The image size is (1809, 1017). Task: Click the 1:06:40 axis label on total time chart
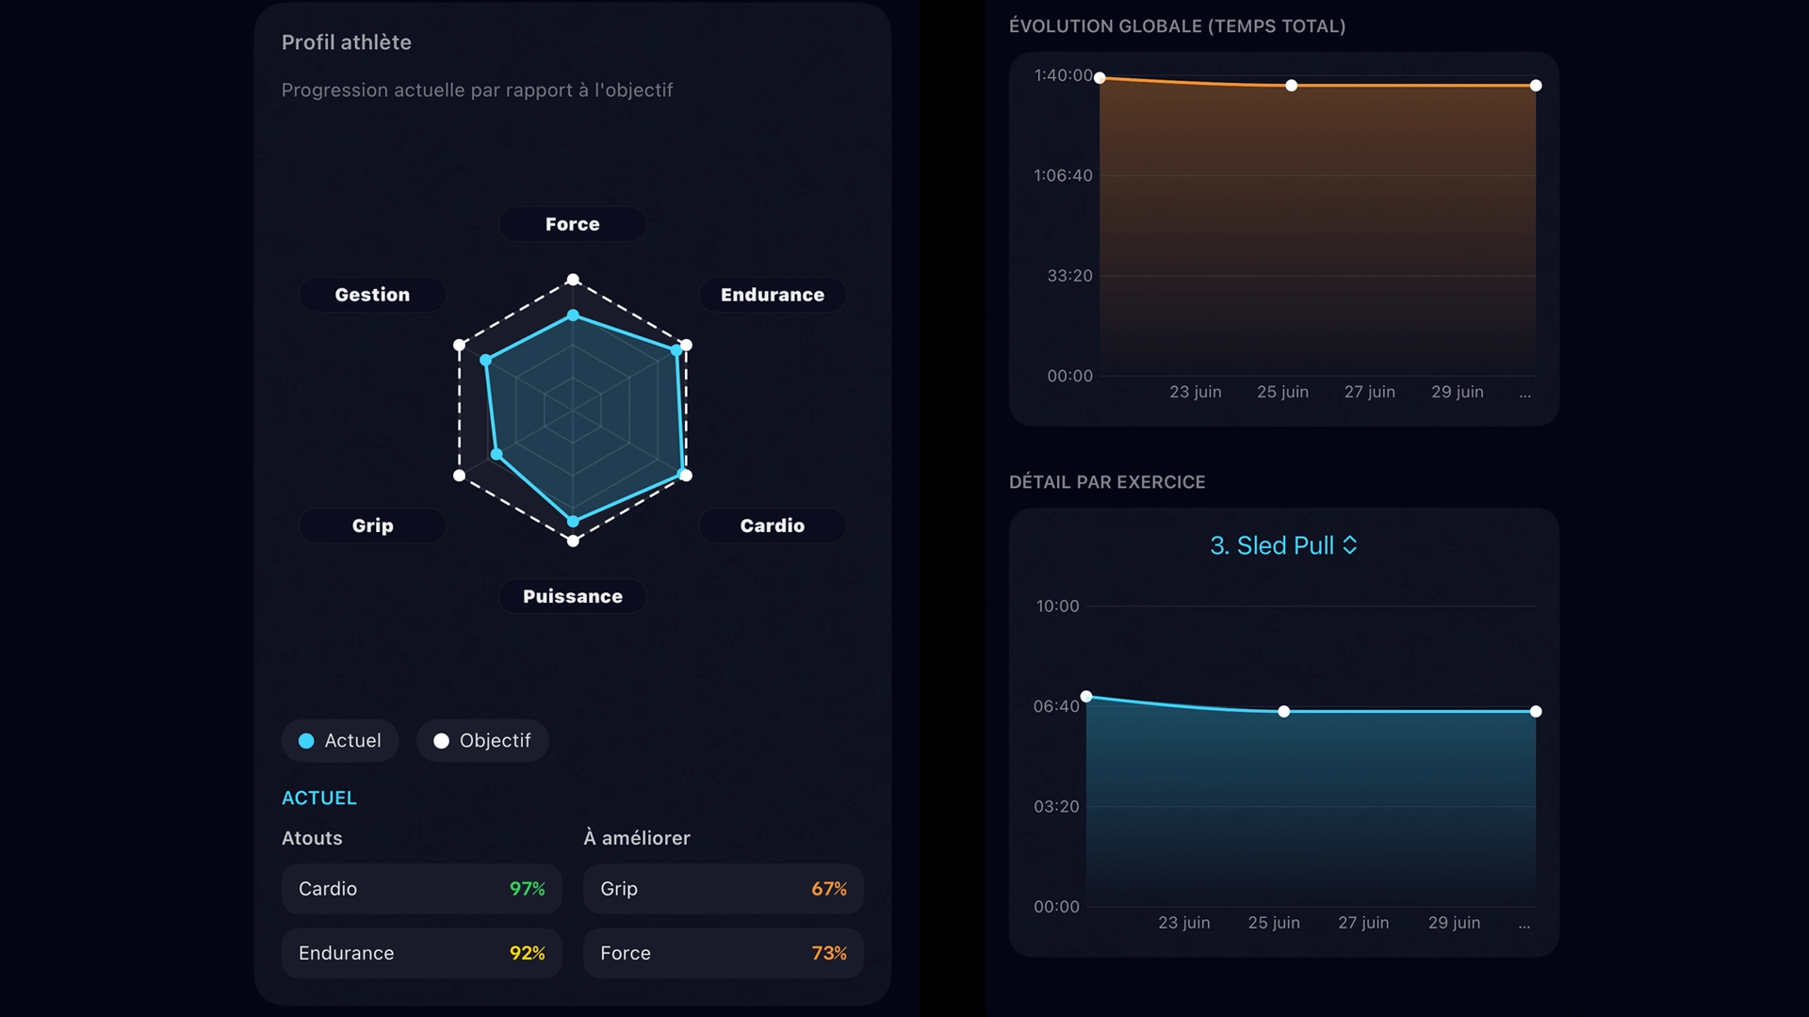[x=1063, y=175]
